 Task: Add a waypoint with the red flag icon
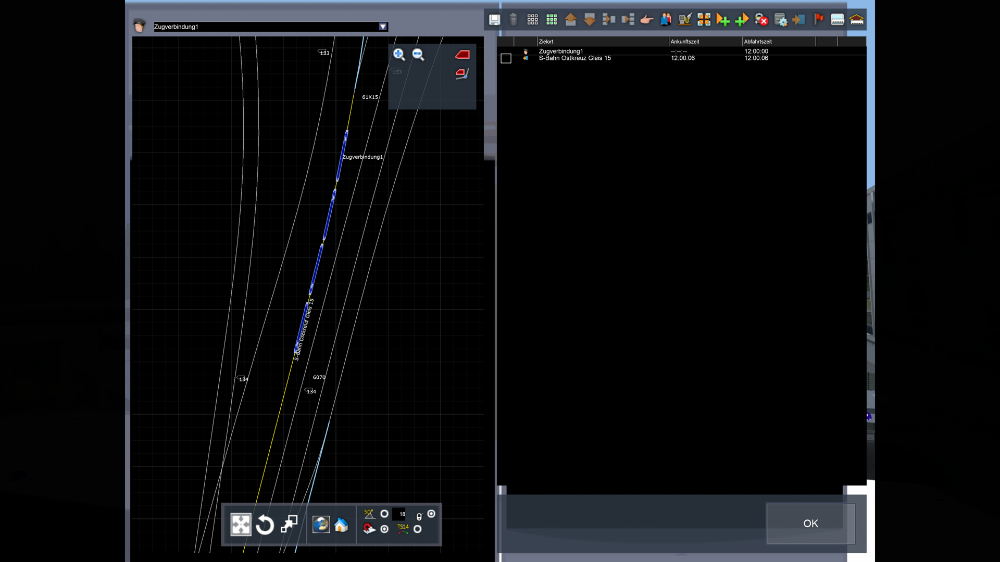[818, 20]
